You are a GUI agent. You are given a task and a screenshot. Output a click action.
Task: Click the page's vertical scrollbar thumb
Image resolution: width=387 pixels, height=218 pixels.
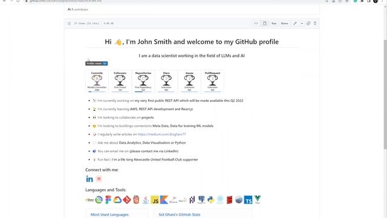[x=385, y=94]
